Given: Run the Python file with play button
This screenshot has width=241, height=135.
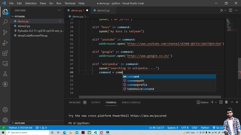Looking at the screenshot, I should click(222, 10).
